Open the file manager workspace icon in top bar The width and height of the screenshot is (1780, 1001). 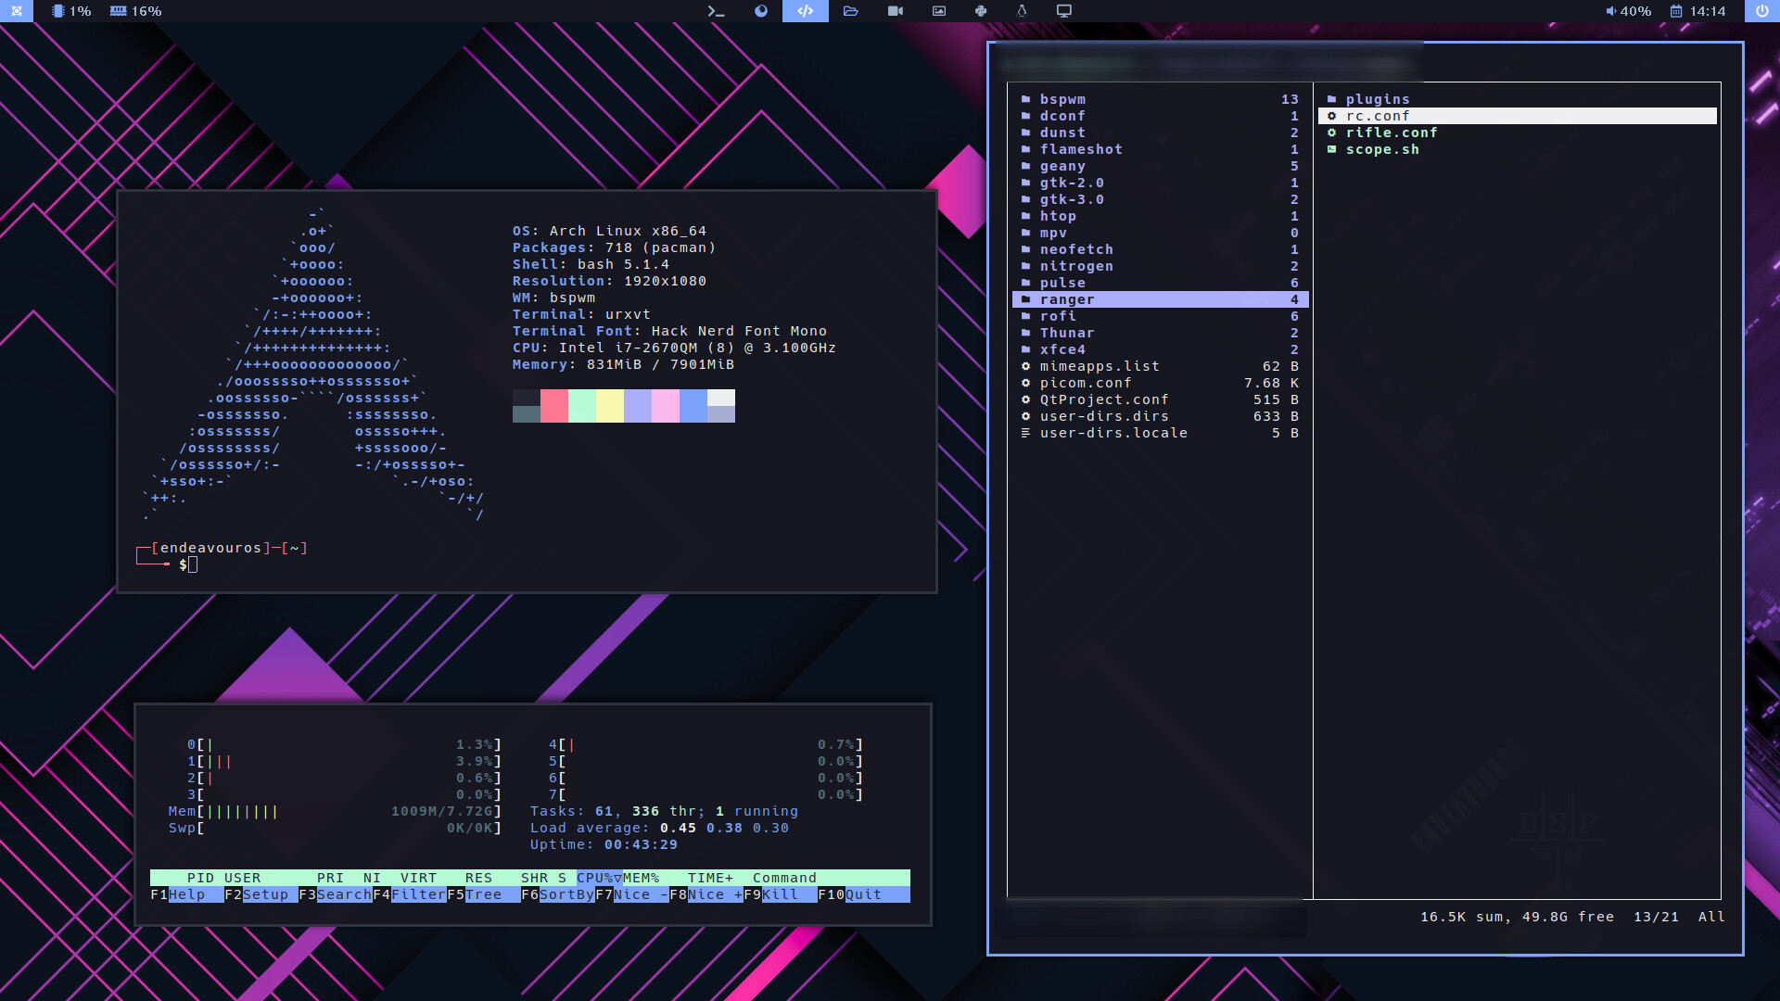click(x=850, y=11)
